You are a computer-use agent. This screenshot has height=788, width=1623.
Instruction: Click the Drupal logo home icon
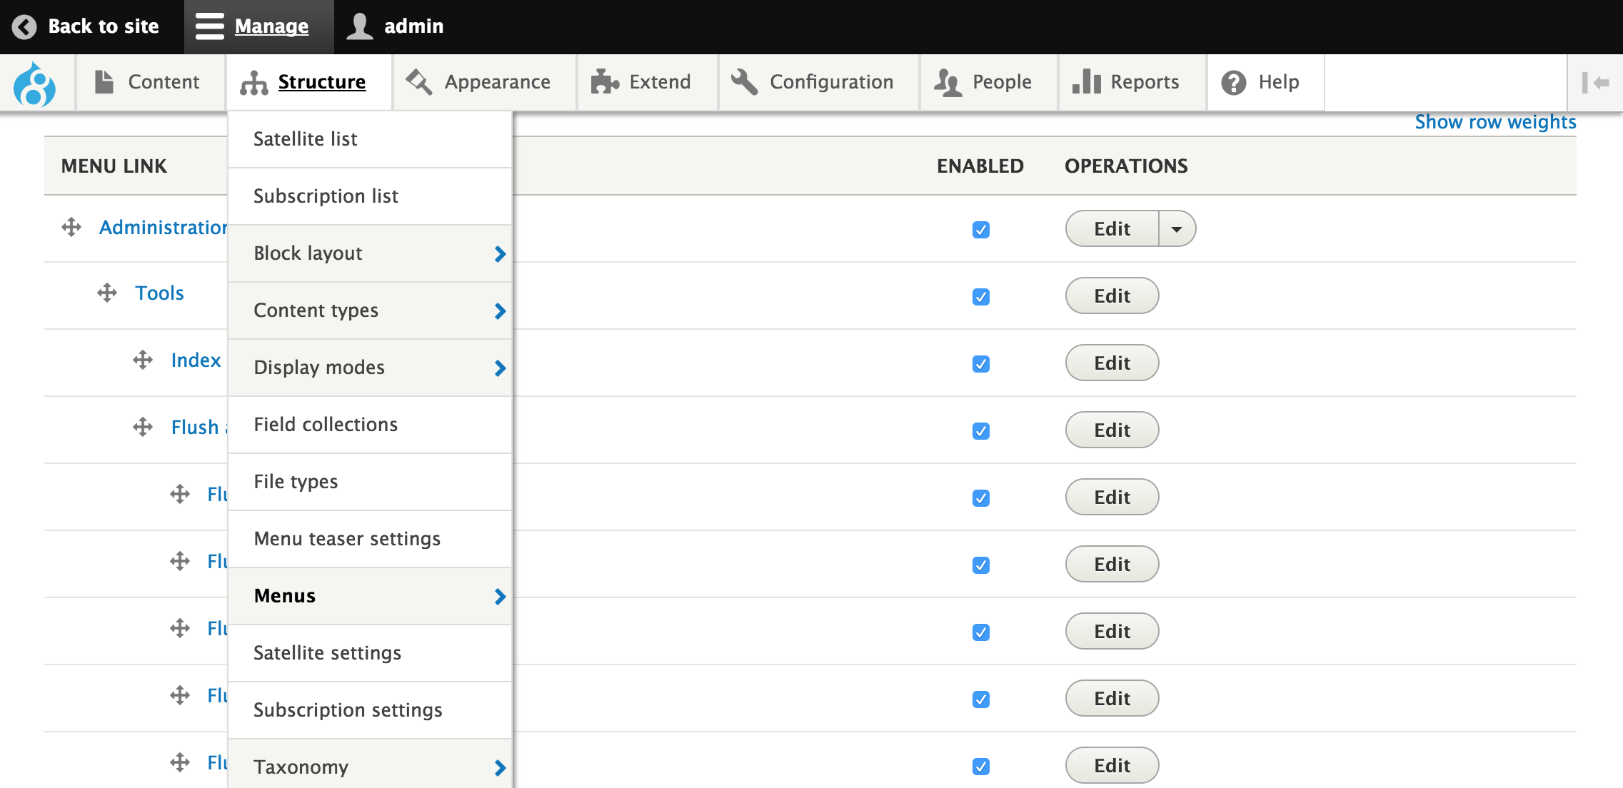pos(34,84)
